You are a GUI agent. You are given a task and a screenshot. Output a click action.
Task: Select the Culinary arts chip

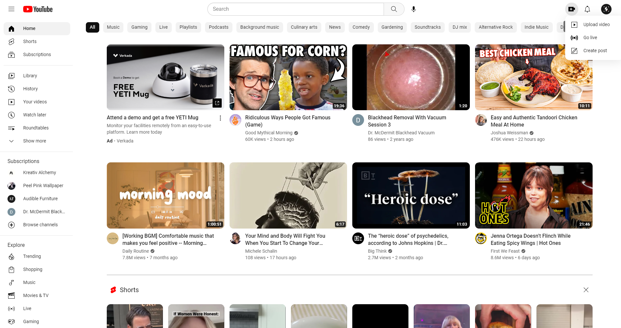(304, 27)
